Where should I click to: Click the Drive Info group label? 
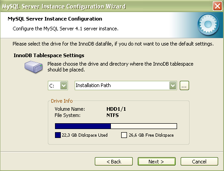[62, 101]
